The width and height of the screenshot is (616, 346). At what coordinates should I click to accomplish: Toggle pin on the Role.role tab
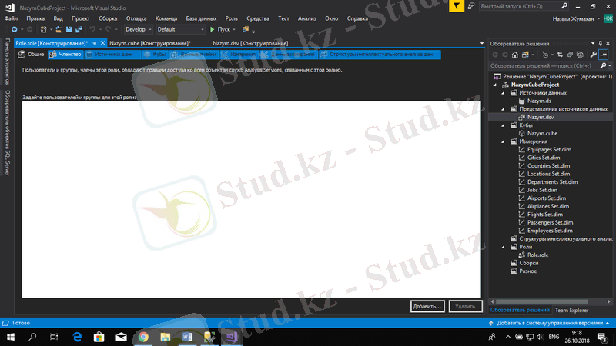[94, 43]
